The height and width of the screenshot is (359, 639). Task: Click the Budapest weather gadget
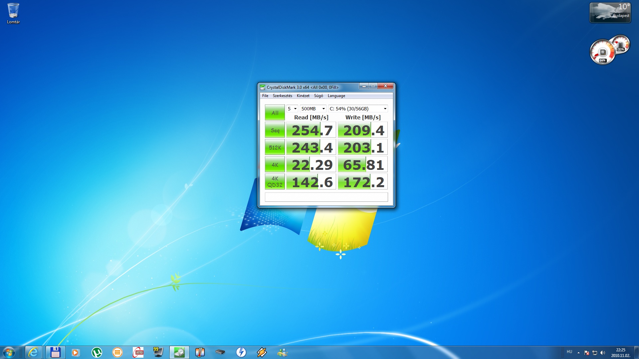[610, 13]
